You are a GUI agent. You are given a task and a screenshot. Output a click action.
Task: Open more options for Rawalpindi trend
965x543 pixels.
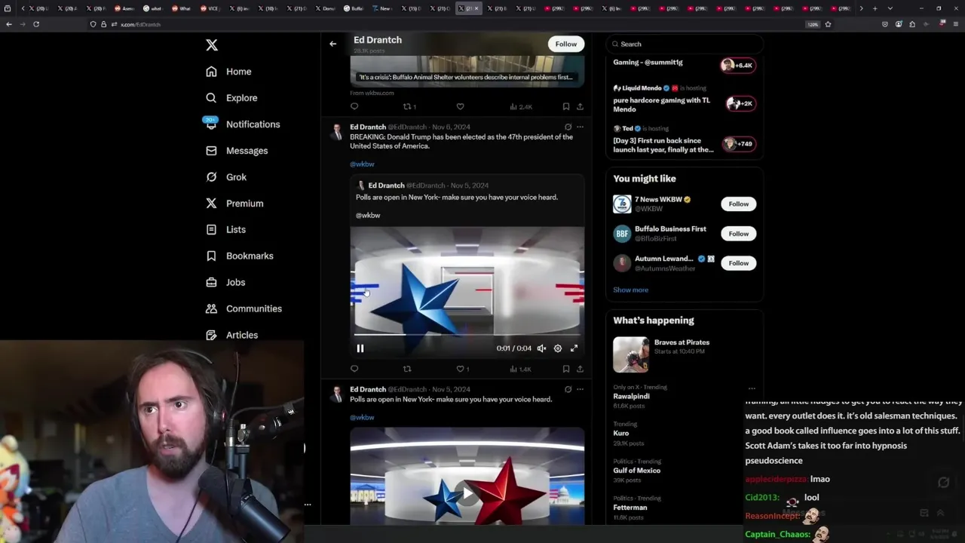coord(752,388)
